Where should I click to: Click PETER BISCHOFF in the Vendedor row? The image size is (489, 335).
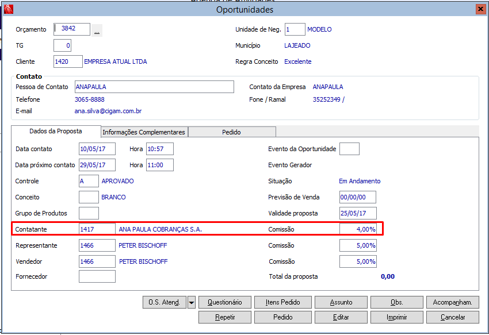tap(143, 261)
